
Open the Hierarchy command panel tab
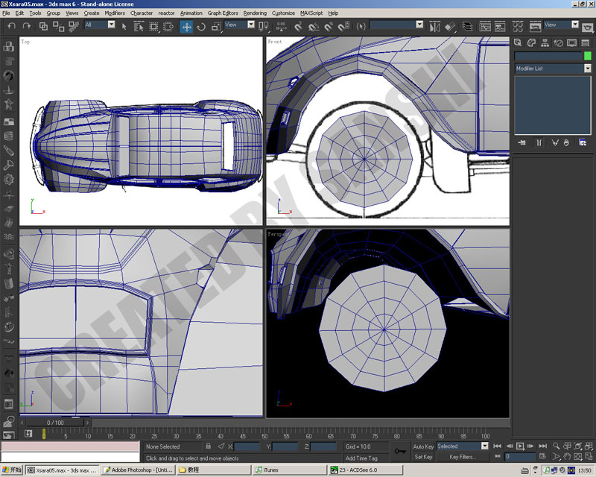545,43
